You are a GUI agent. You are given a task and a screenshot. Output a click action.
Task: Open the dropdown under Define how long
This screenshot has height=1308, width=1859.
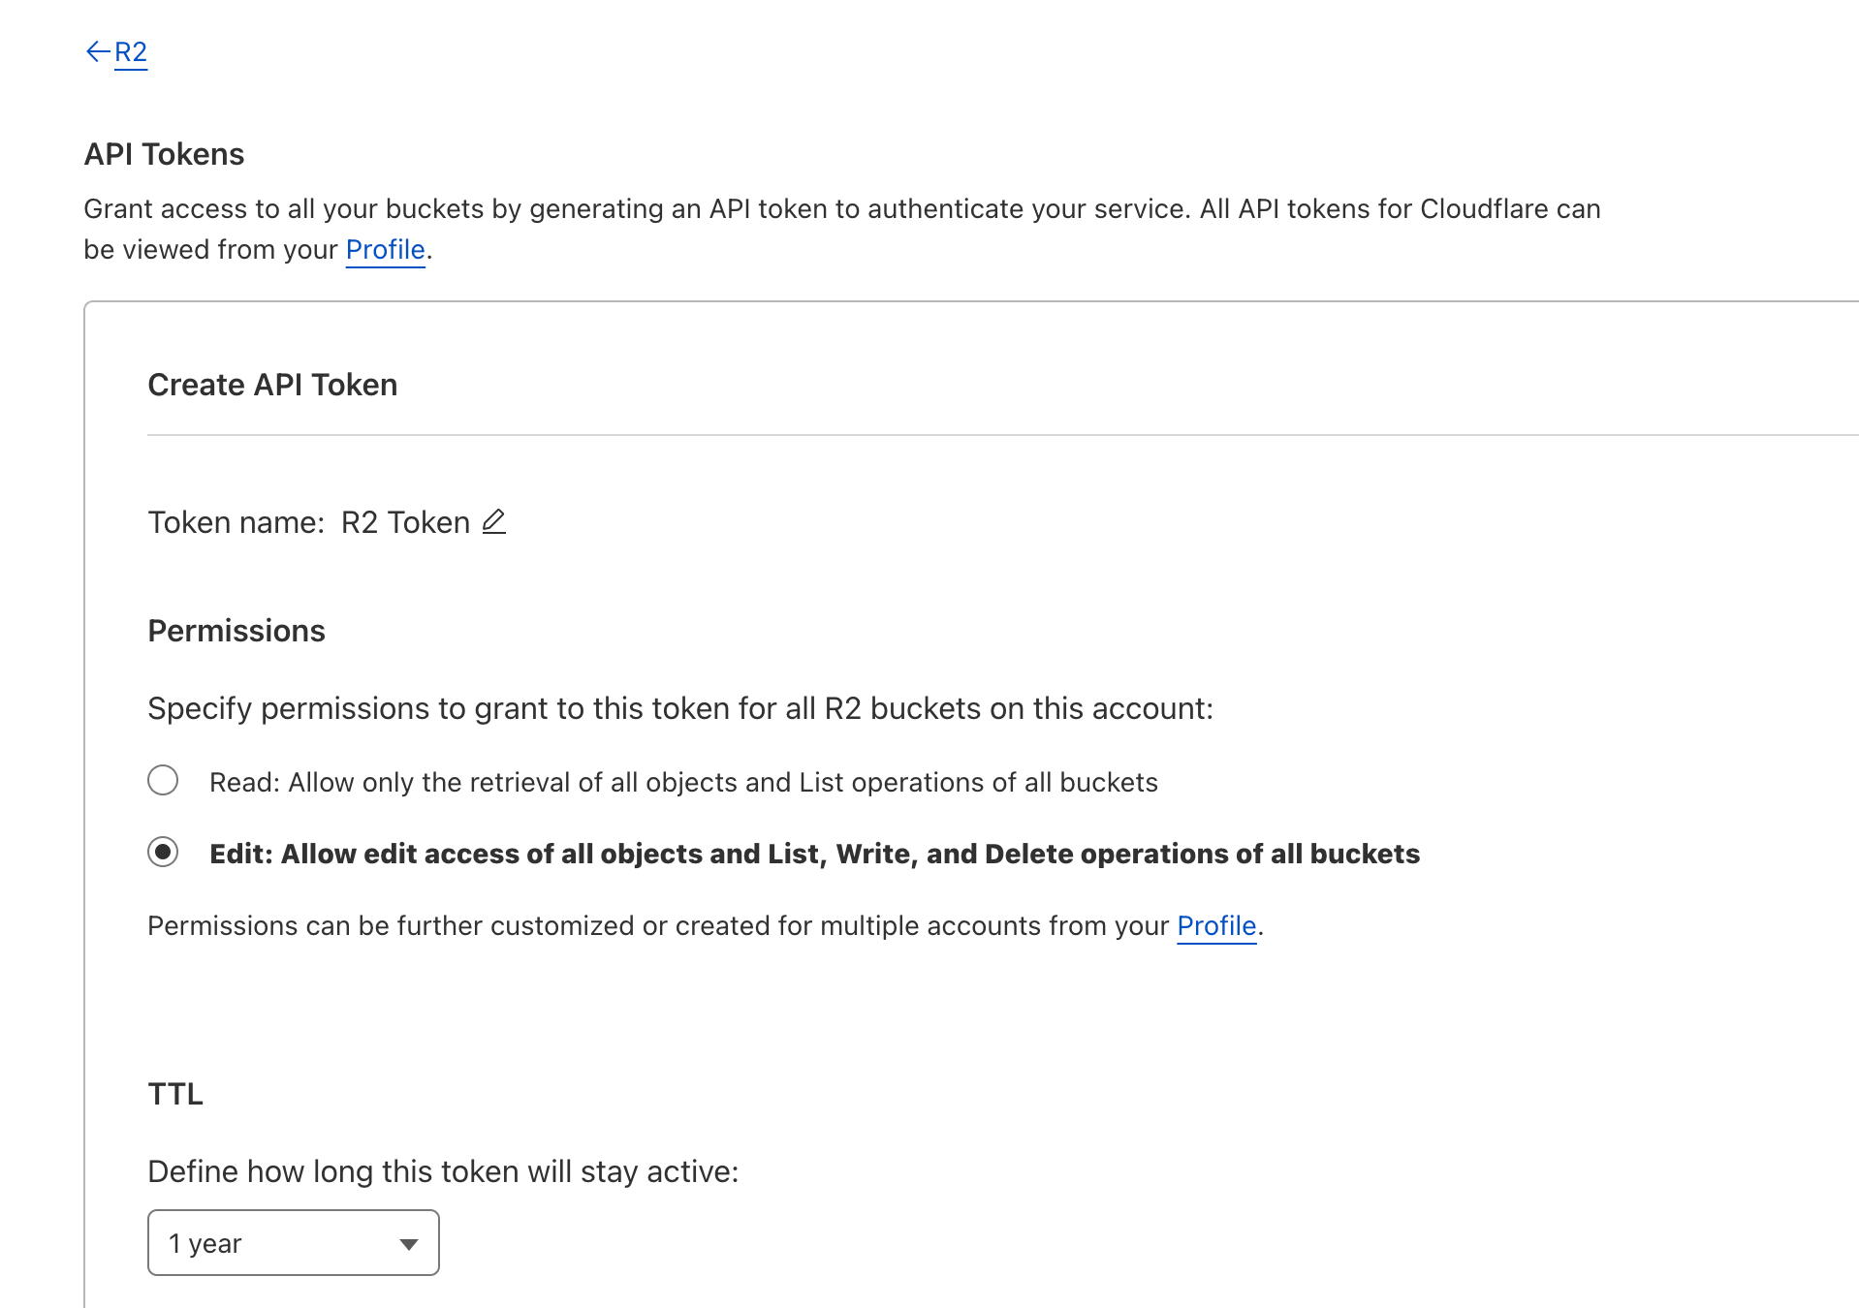pos(293,1243)
